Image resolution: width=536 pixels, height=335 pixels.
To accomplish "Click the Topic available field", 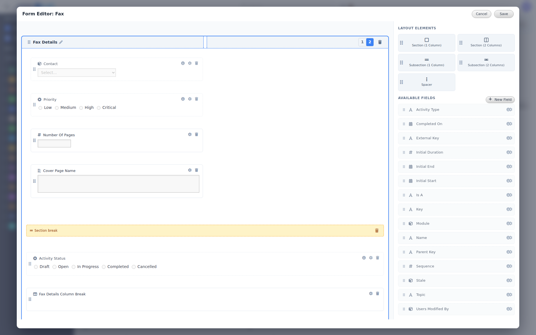I will [x=456, y=295].
